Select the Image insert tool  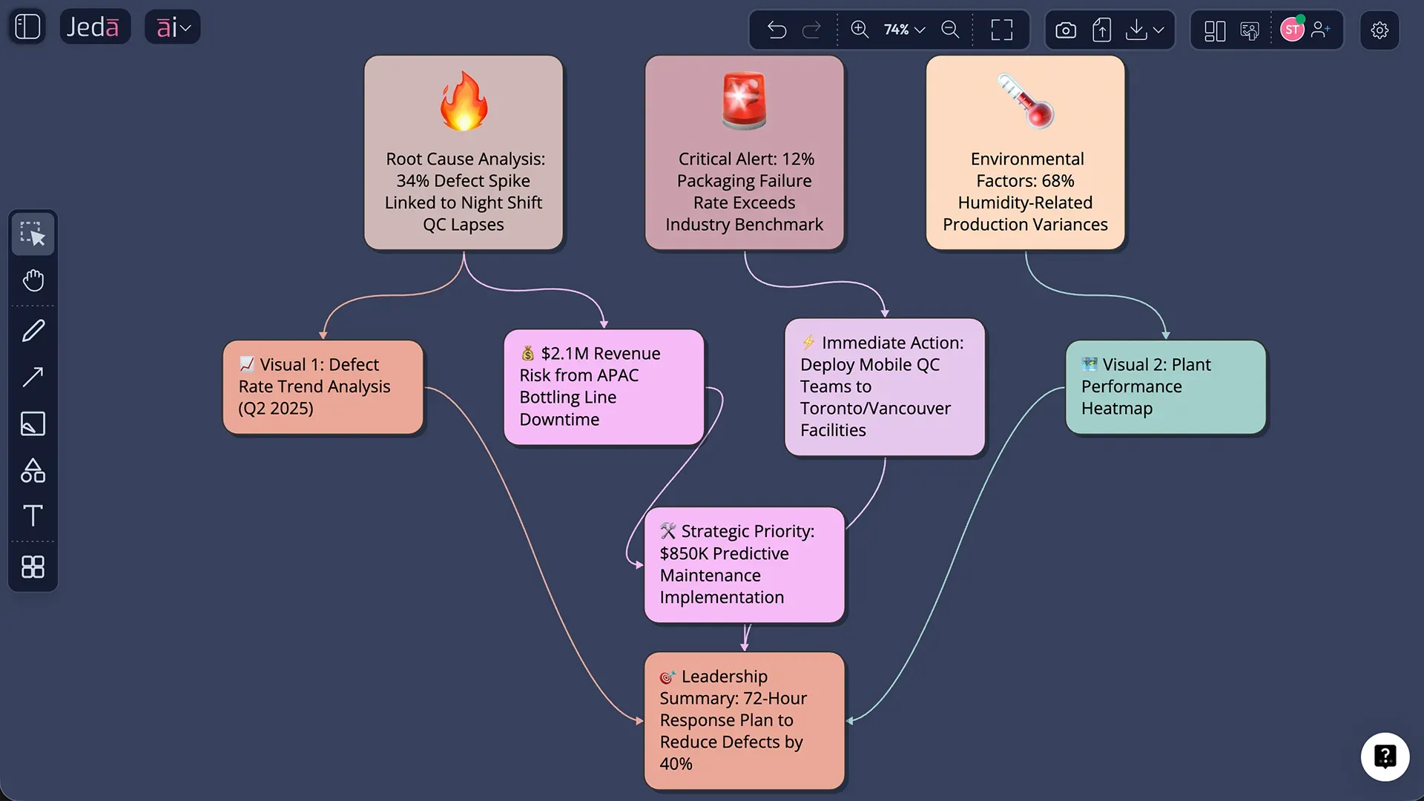point(33,423)
